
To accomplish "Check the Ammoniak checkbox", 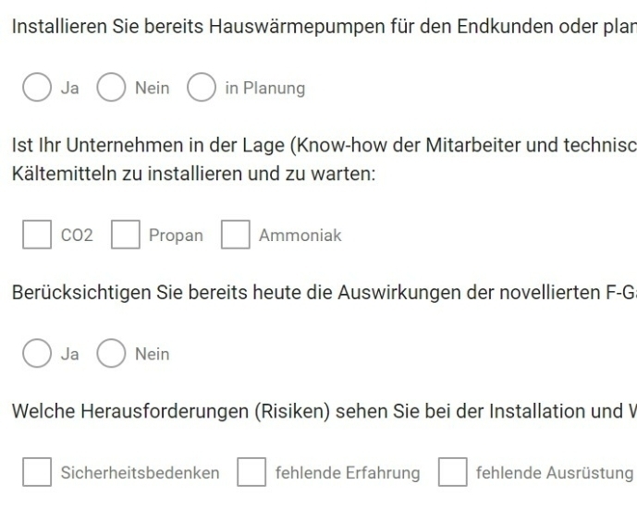I will coord(235,236).
